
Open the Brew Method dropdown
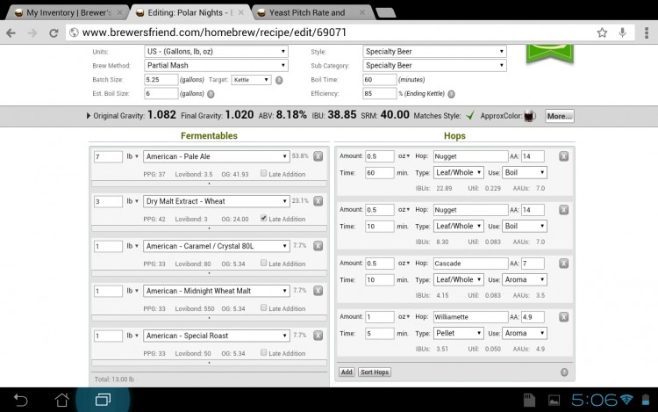pos(216,66)
